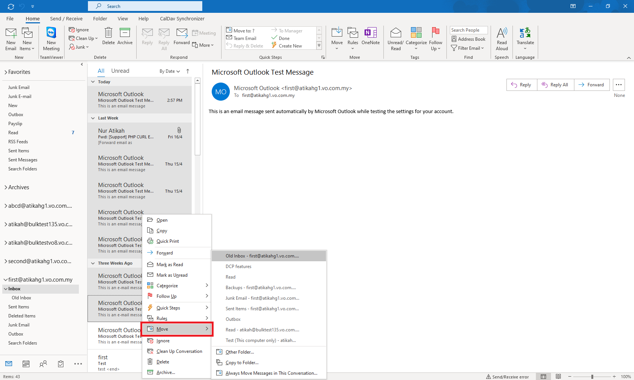Click Reply All in reading pane
Viewport: 634px width, 380px height.
[x=555, y=85]
